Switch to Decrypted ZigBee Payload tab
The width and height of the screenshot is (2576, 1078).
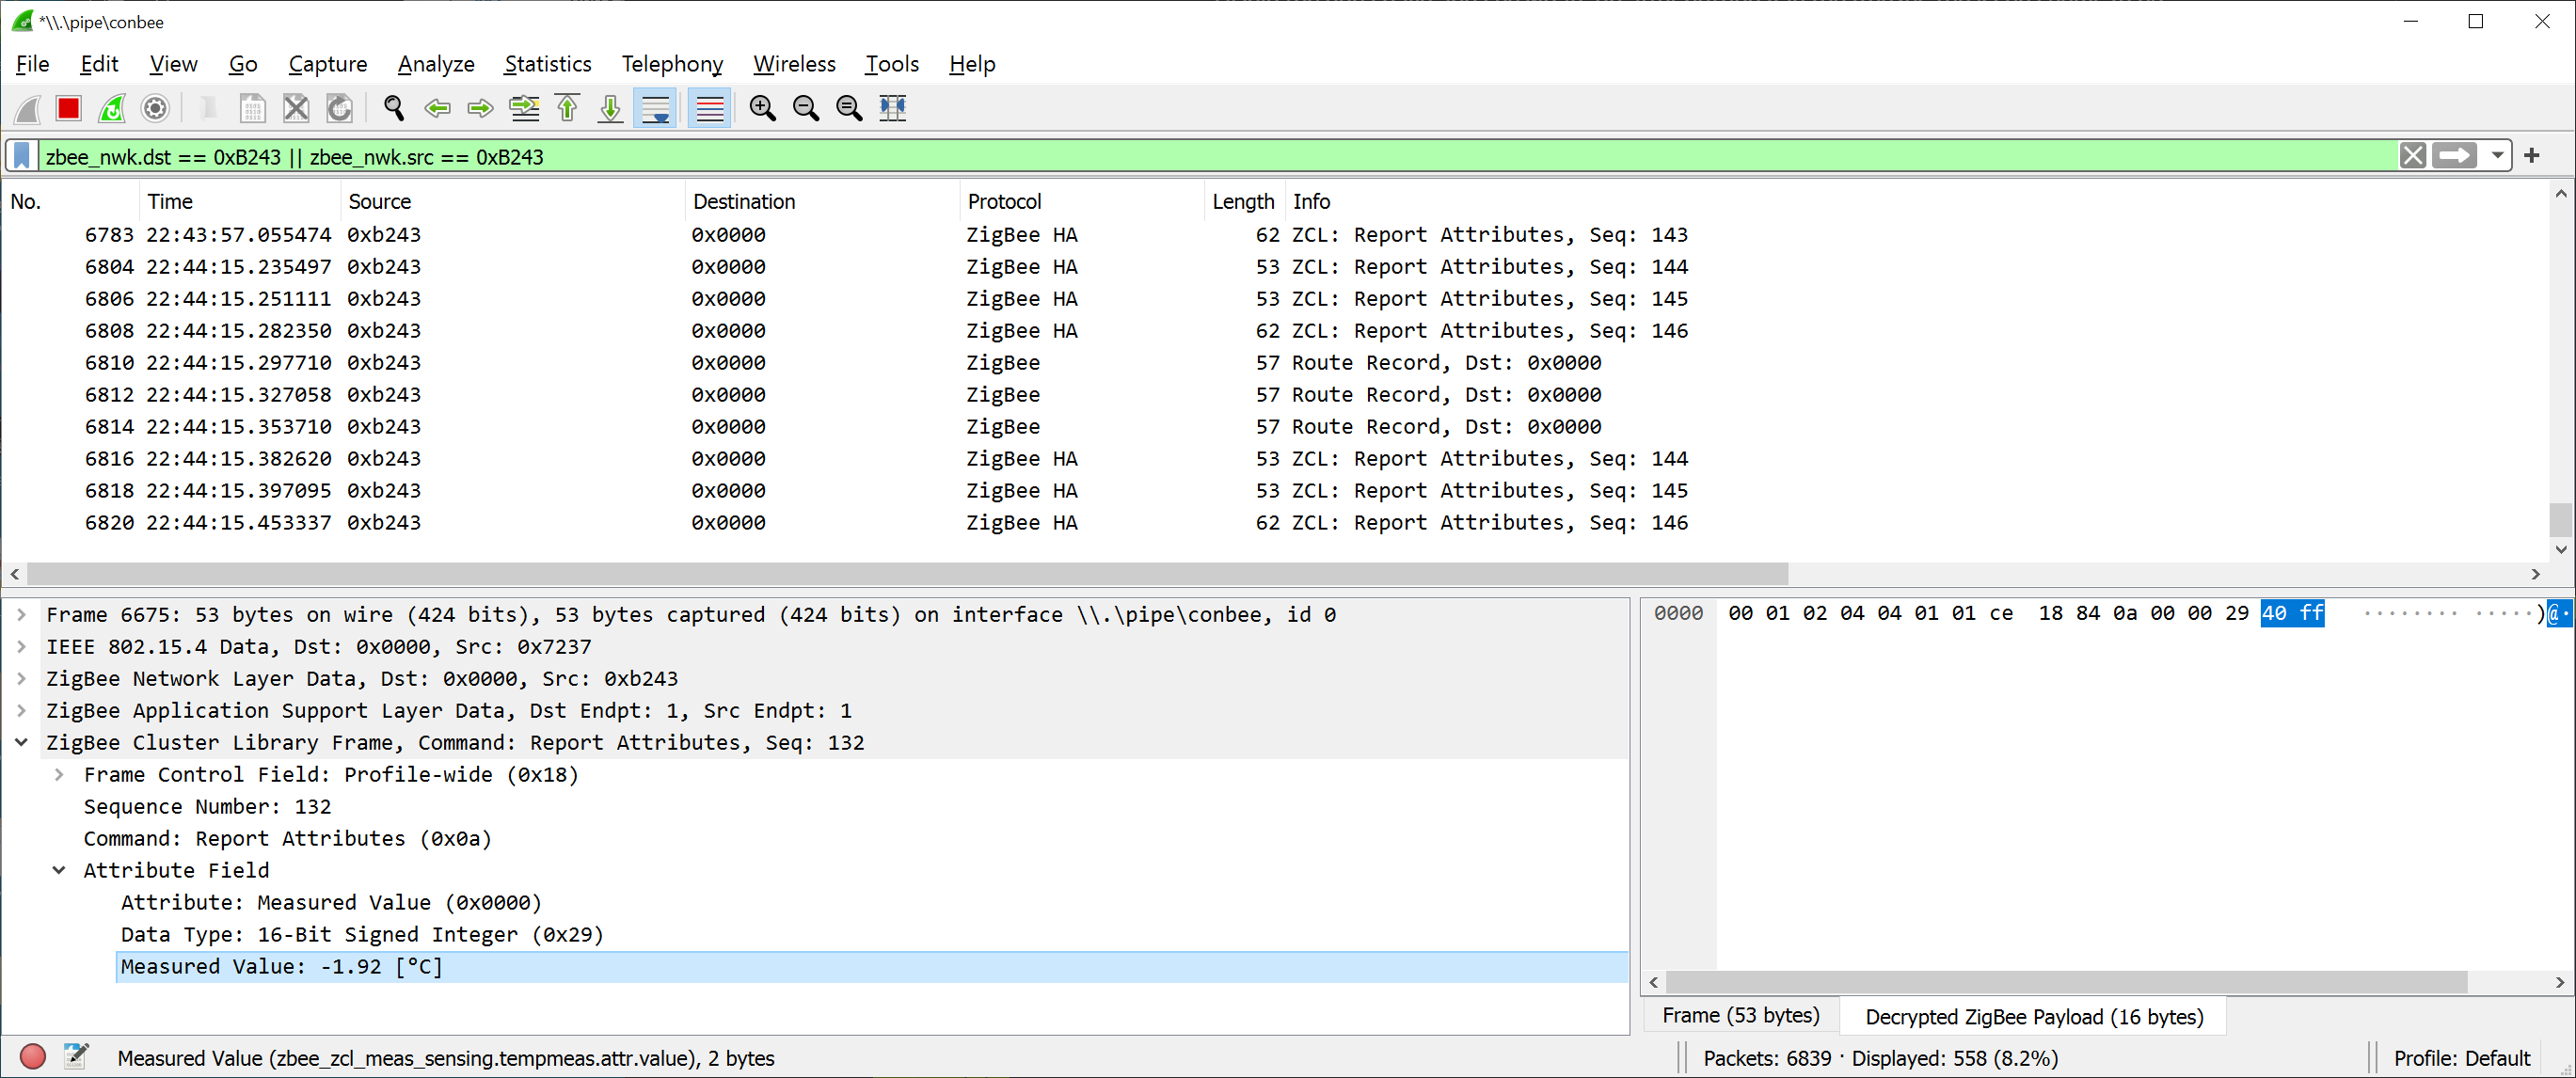pyautogui.click(x=2034, y=1017)
